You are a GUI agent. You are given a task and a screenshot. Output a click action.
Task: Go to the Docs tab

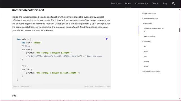[x=128, y=3]
